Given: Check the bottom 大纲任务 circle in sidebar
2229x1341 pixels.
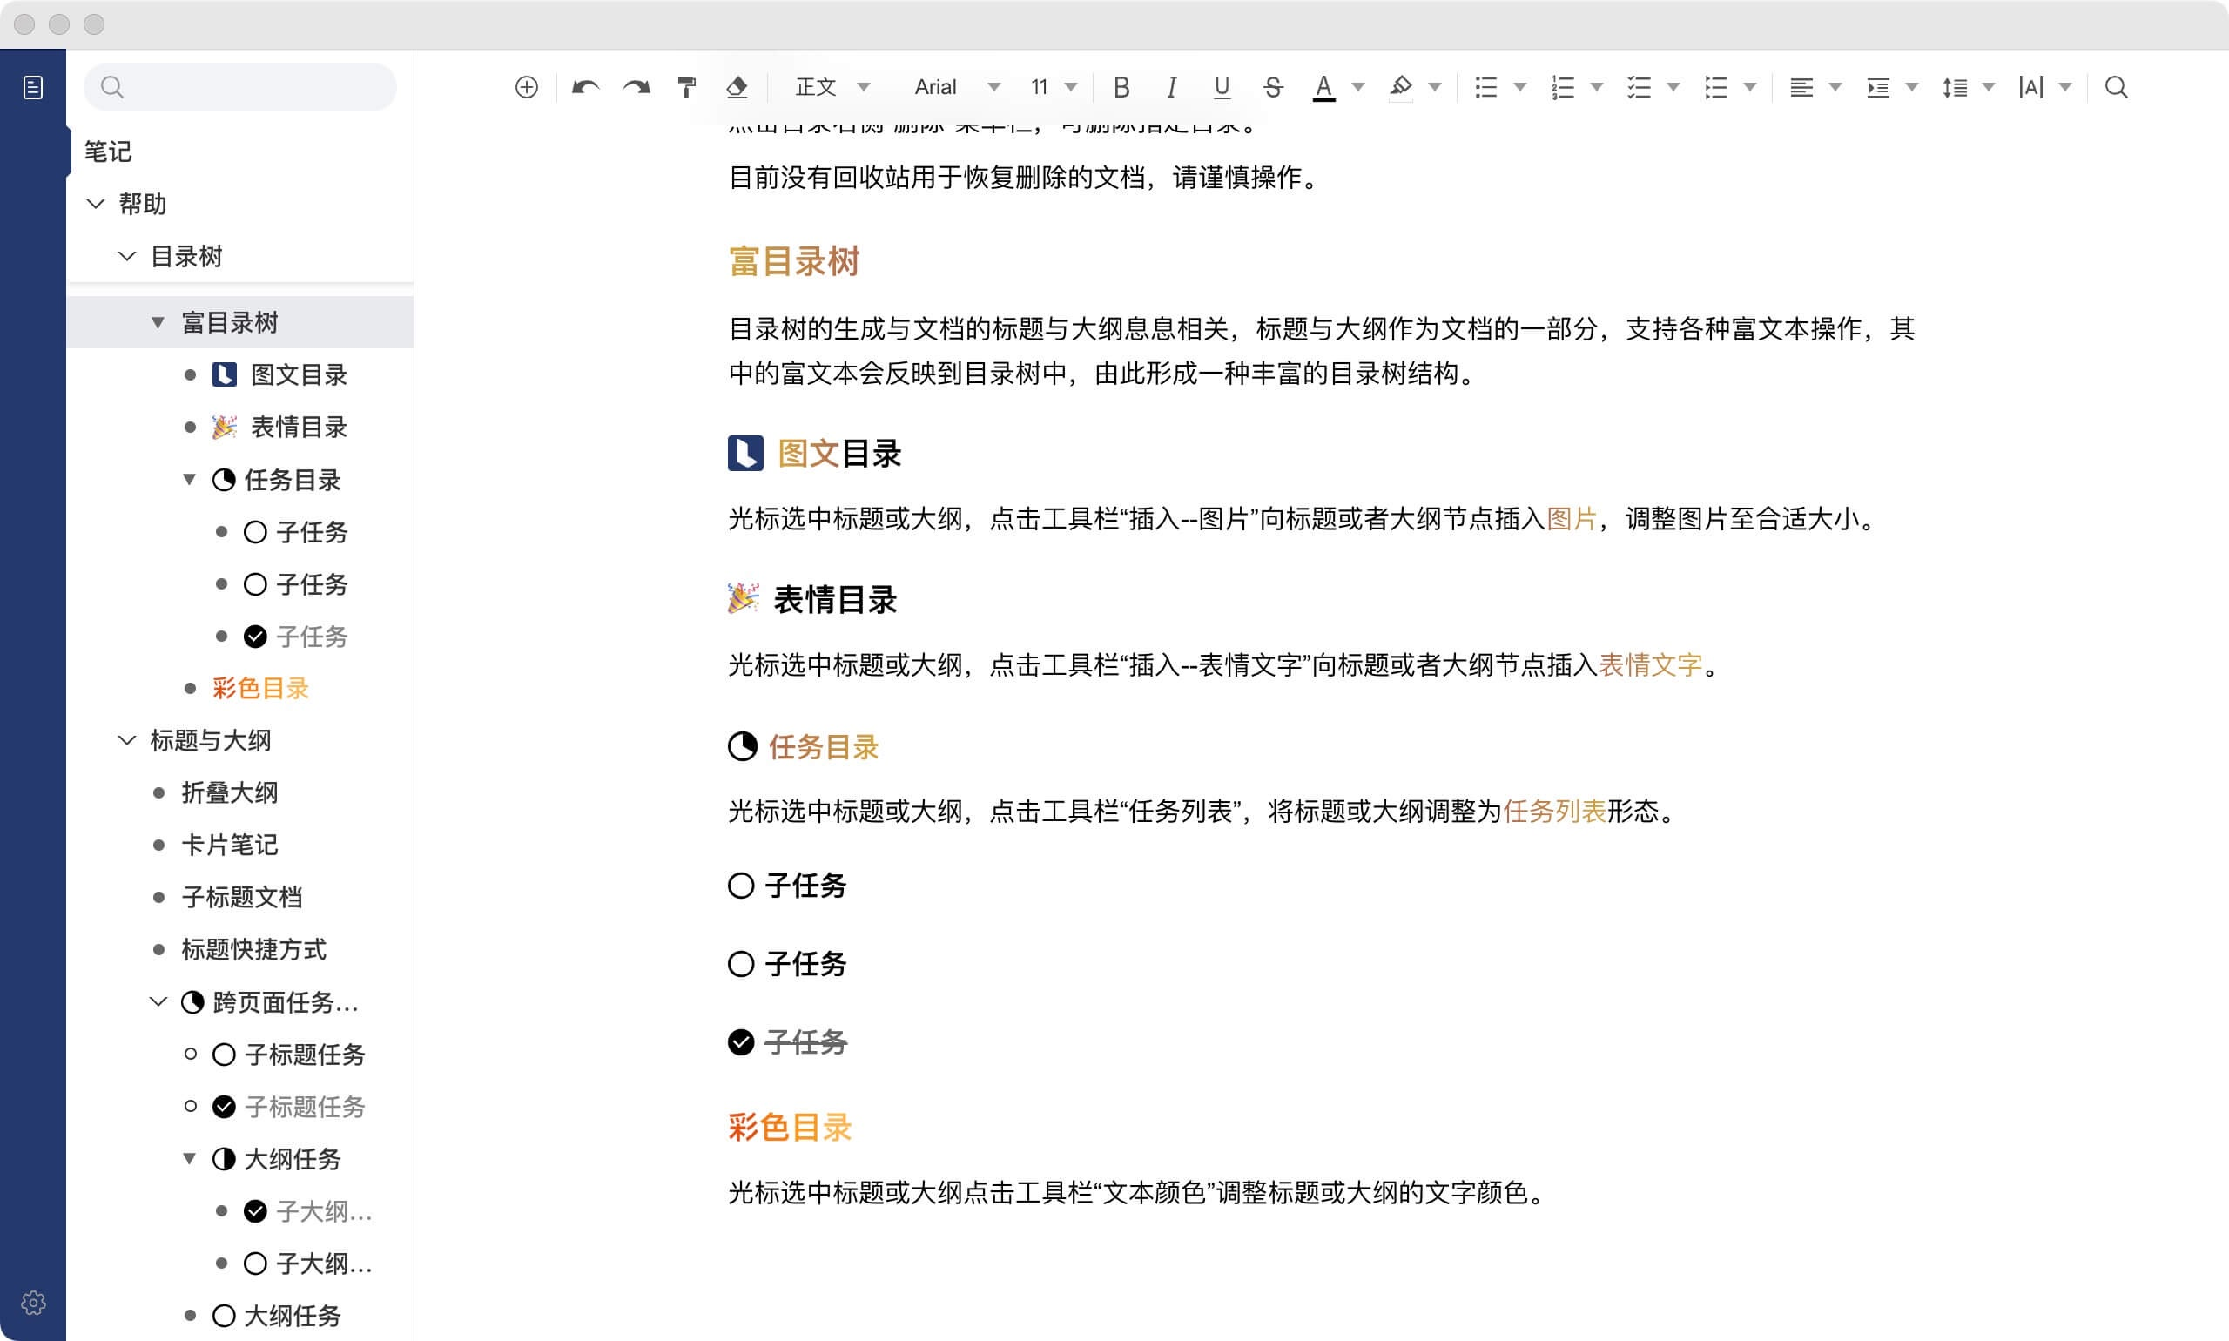Looking at the screenshot, I should (x=224, y=1316).
